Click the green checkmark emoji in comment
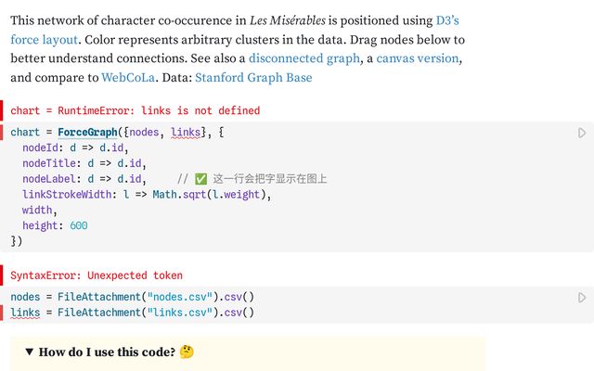594x371 pixels. 200,179
